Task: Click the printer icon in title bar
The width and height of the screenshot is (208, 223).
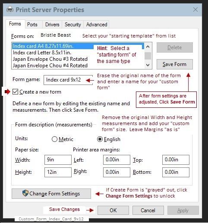Action: click(10, 10)
